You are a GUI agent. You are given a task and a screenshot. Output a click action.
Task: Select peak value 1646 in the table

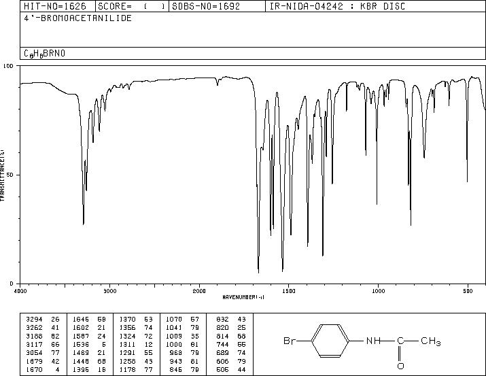click(81, 320)
